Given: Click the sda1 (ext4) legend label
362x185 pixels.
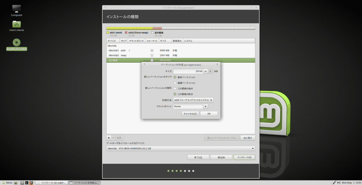Looking at the screenshot, I should point(116,33).
